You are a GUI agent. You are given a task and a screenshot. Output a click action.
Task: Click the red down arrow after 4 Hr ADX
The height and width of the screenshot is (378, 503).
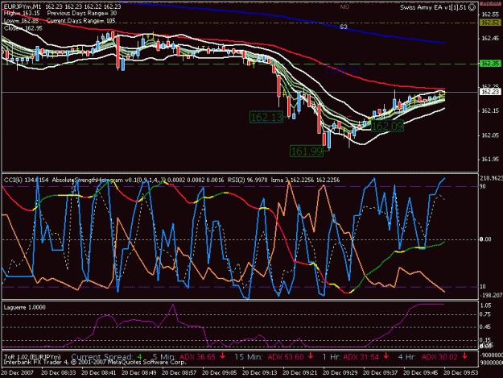pyautogui.click(x=464, y=356)
